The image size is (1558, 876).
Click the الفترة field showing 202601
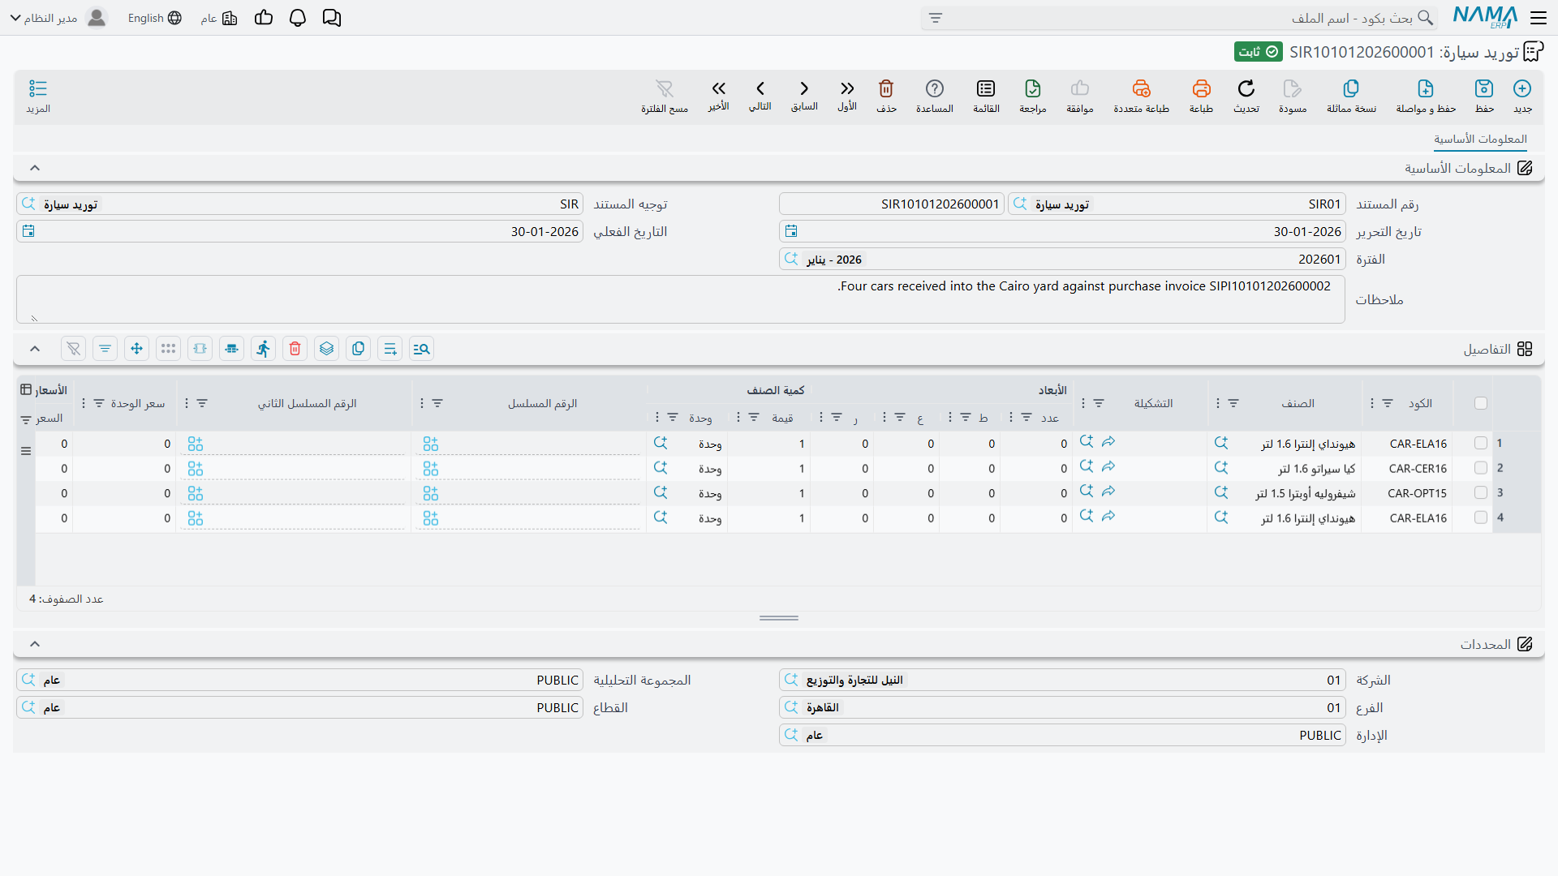pos(1062,260)
